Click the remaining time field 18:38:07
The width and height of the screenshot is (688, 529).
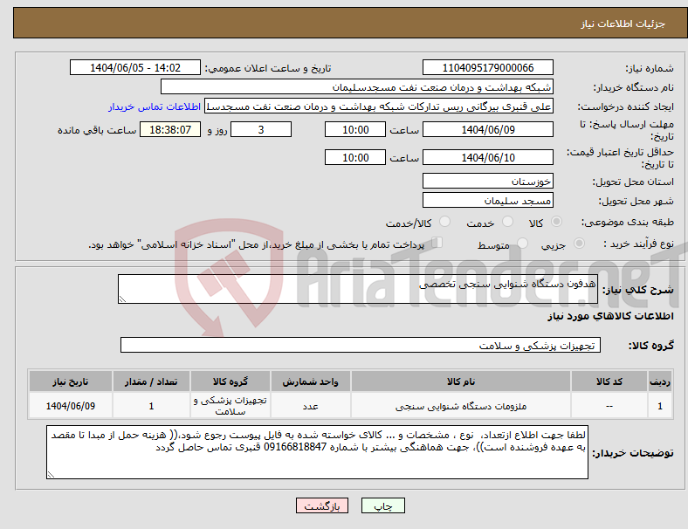pyautogui.click(x=170, y=129)
